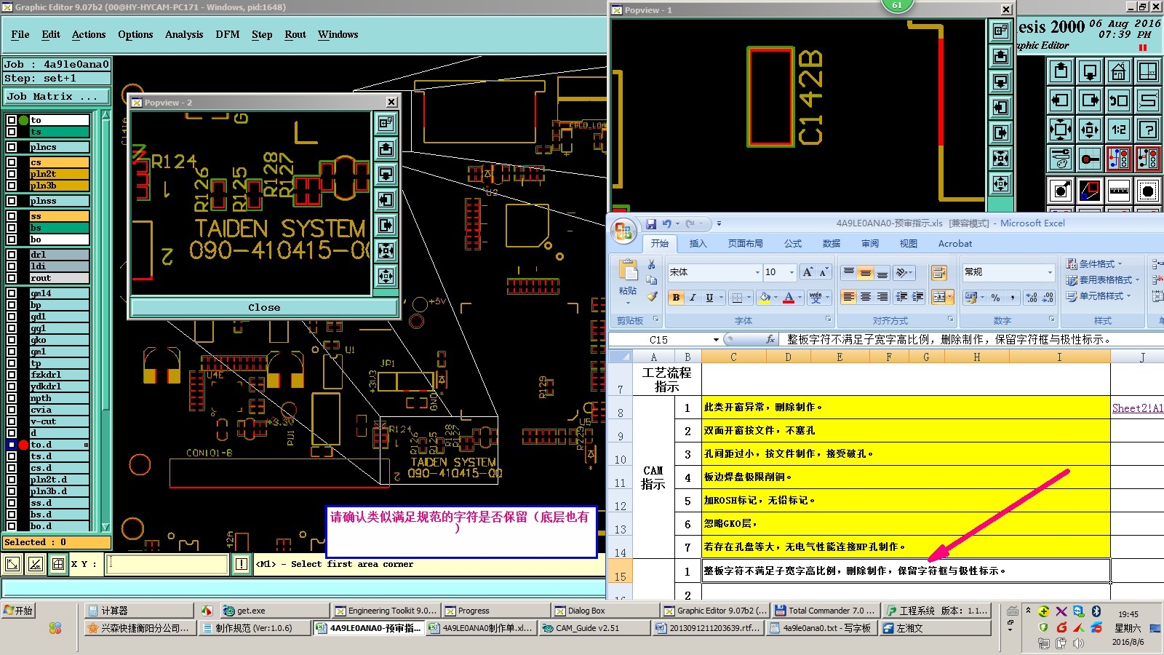Click the Job Matrix button

(x=57, y=96)
